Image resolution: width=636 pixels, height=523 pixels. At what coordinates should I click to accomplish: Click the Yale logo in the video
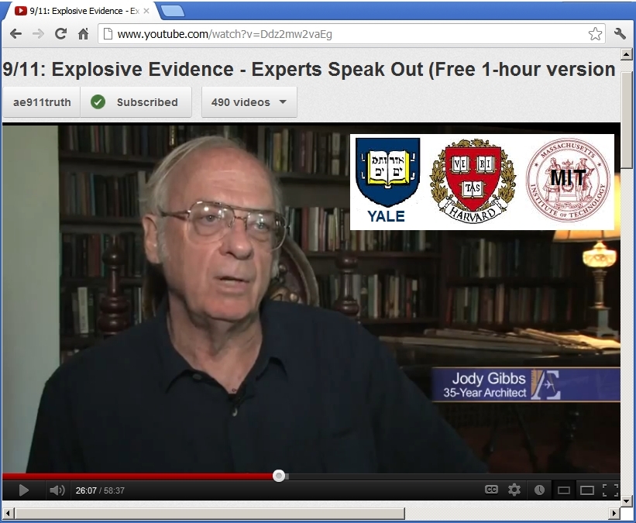(x=387, y=181)
